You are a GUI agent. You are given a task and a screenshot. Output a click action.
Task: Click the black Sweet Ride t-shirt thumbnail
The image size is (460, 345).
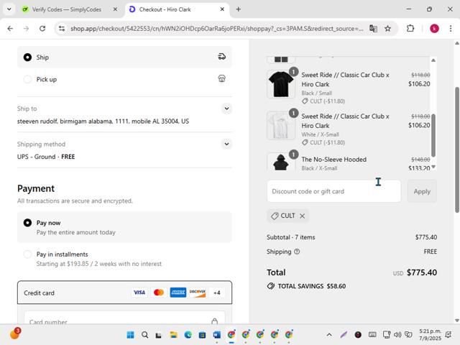coord(281,84)
